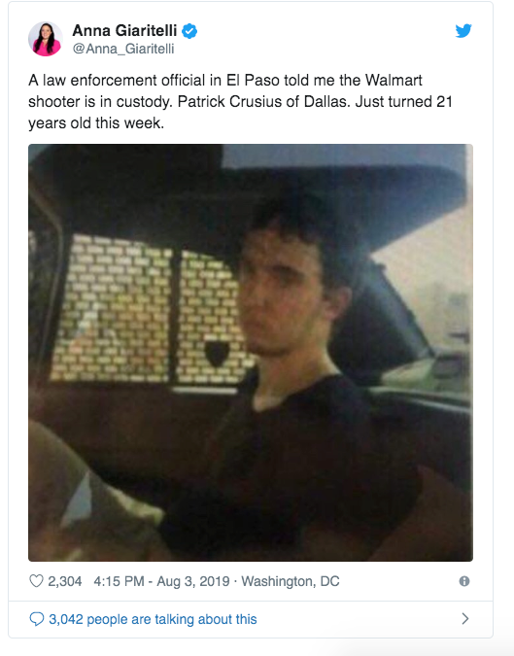Visit the @Anna_Giaritelli handle
Screen dimensions: 514x656
coord(123,49)
